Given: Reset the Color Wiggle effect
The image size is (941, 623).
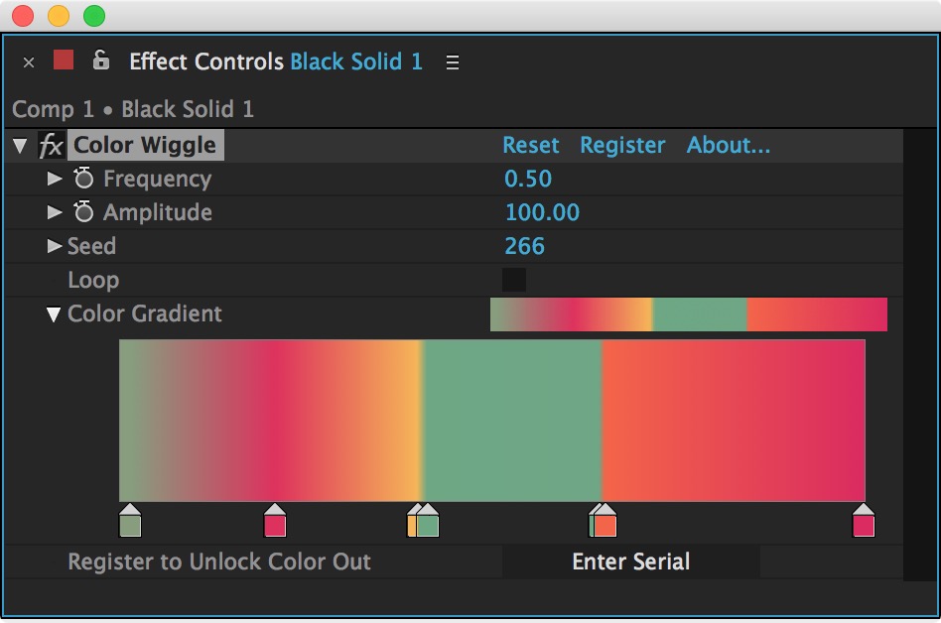Looking at the screenshot, I should [x=530, y=145].
